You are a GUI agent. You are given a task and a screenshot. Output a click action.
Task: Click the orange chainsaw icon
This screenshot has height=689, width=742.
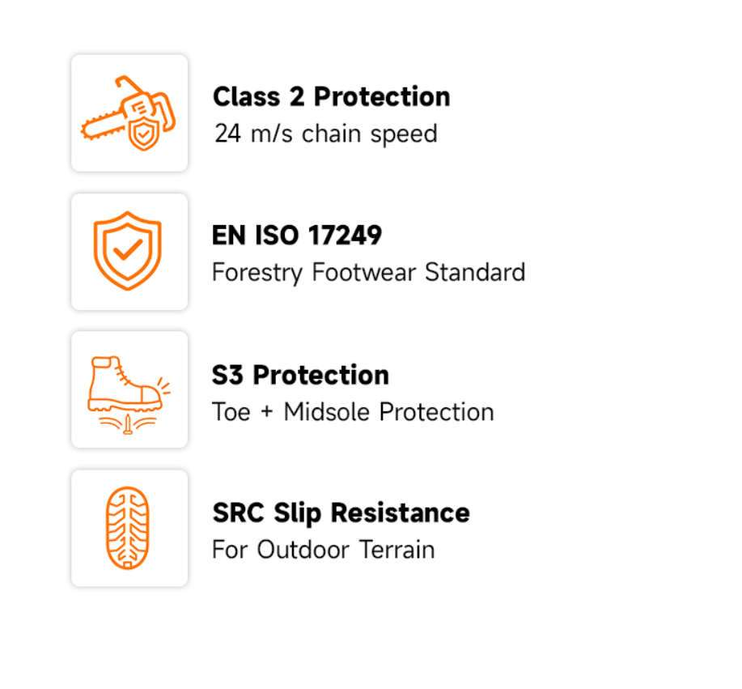pyautogui.click(x=128, y=113)
